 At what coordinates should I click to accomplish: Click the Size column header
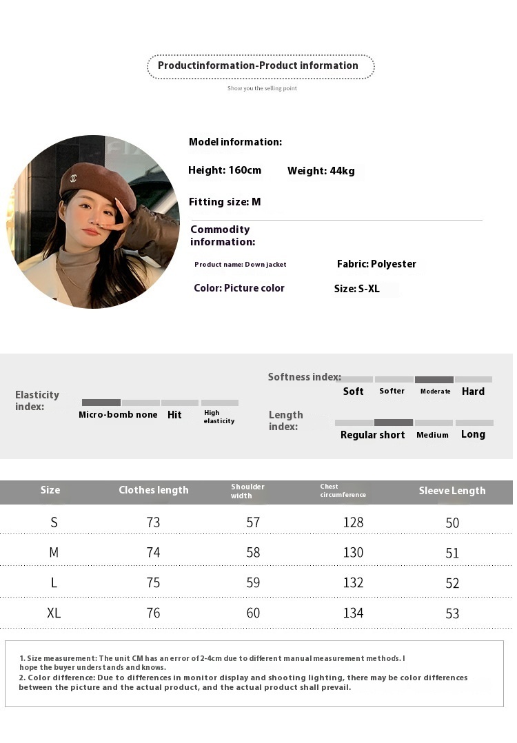coord(50,490)
